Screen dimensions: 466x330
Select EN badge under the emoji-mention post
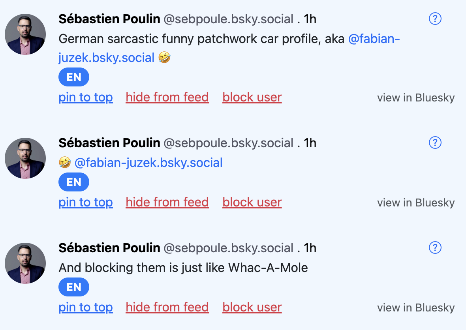tap(74, 182)
